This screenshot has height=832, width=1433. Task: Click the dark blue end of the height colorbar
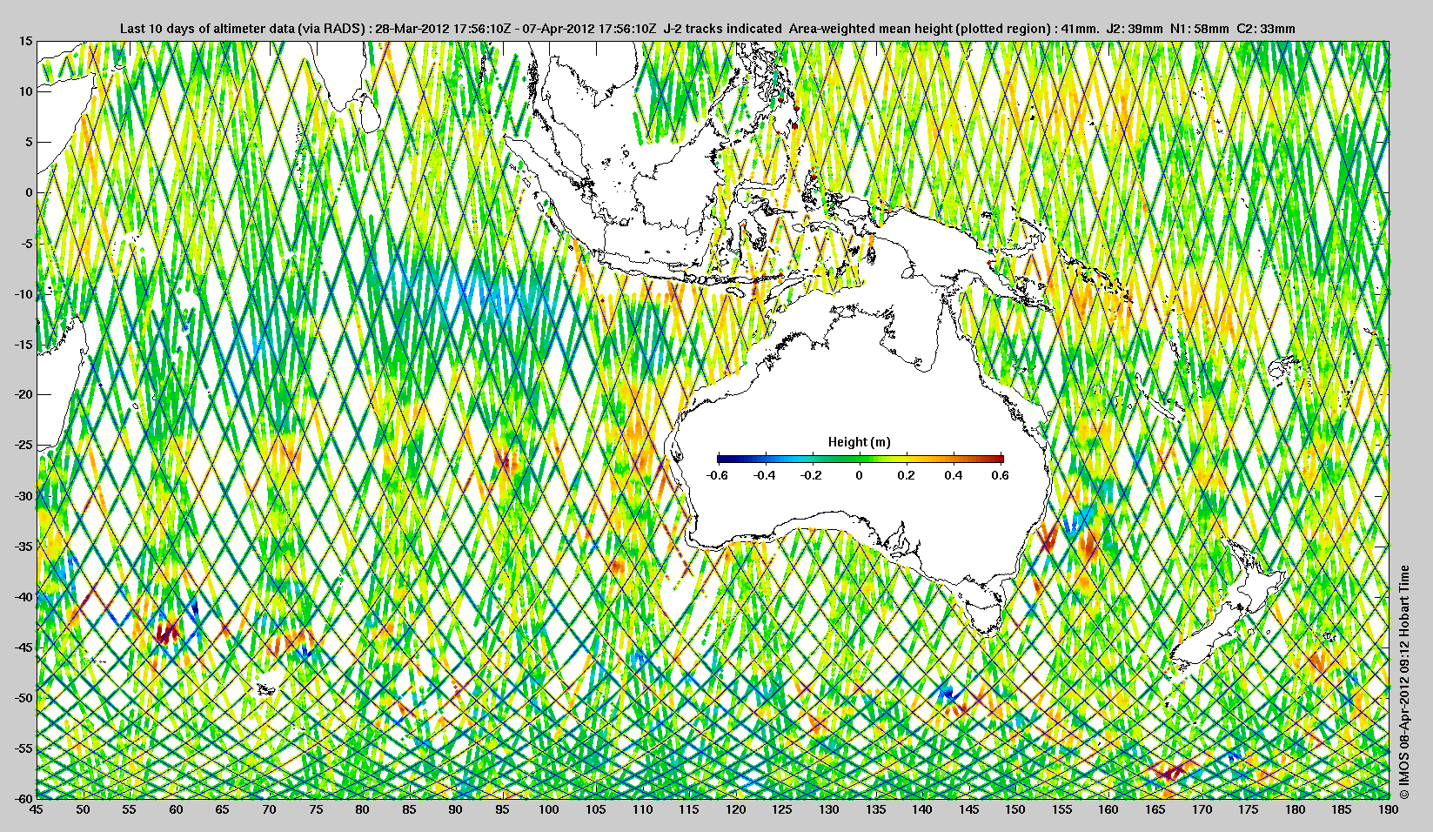[722, 459]
